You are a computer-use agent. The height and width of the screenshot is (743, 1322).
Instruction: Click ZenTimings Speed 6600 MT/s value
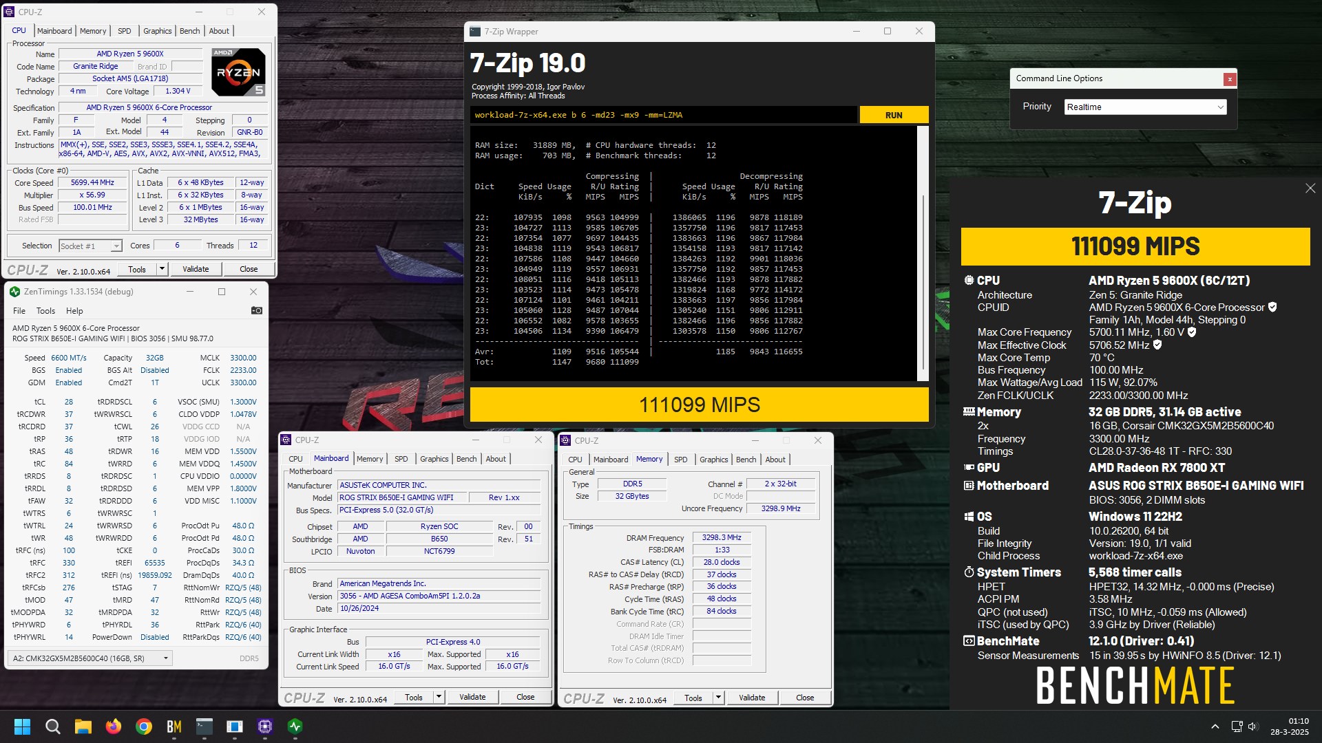pyautogui.click(x=69, y=358)
